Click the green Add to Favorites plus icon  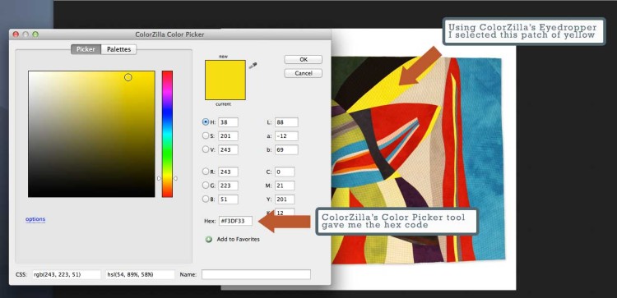(x=209, y=239)
